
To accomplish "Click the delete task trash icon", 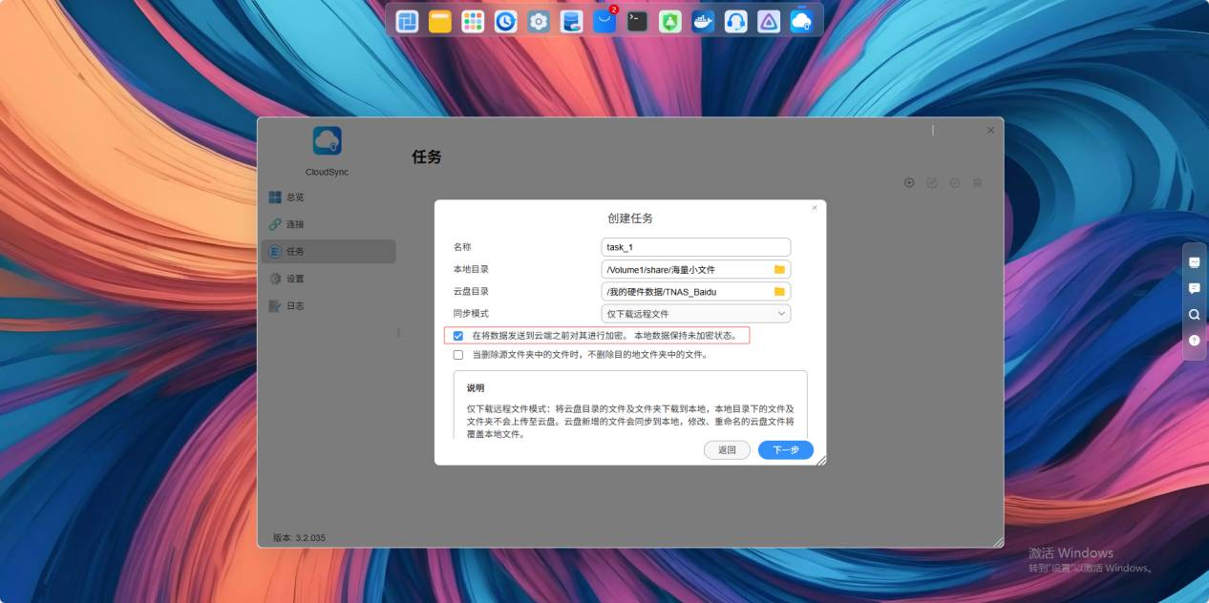I will pyautogui.click(x=978, y=182).
